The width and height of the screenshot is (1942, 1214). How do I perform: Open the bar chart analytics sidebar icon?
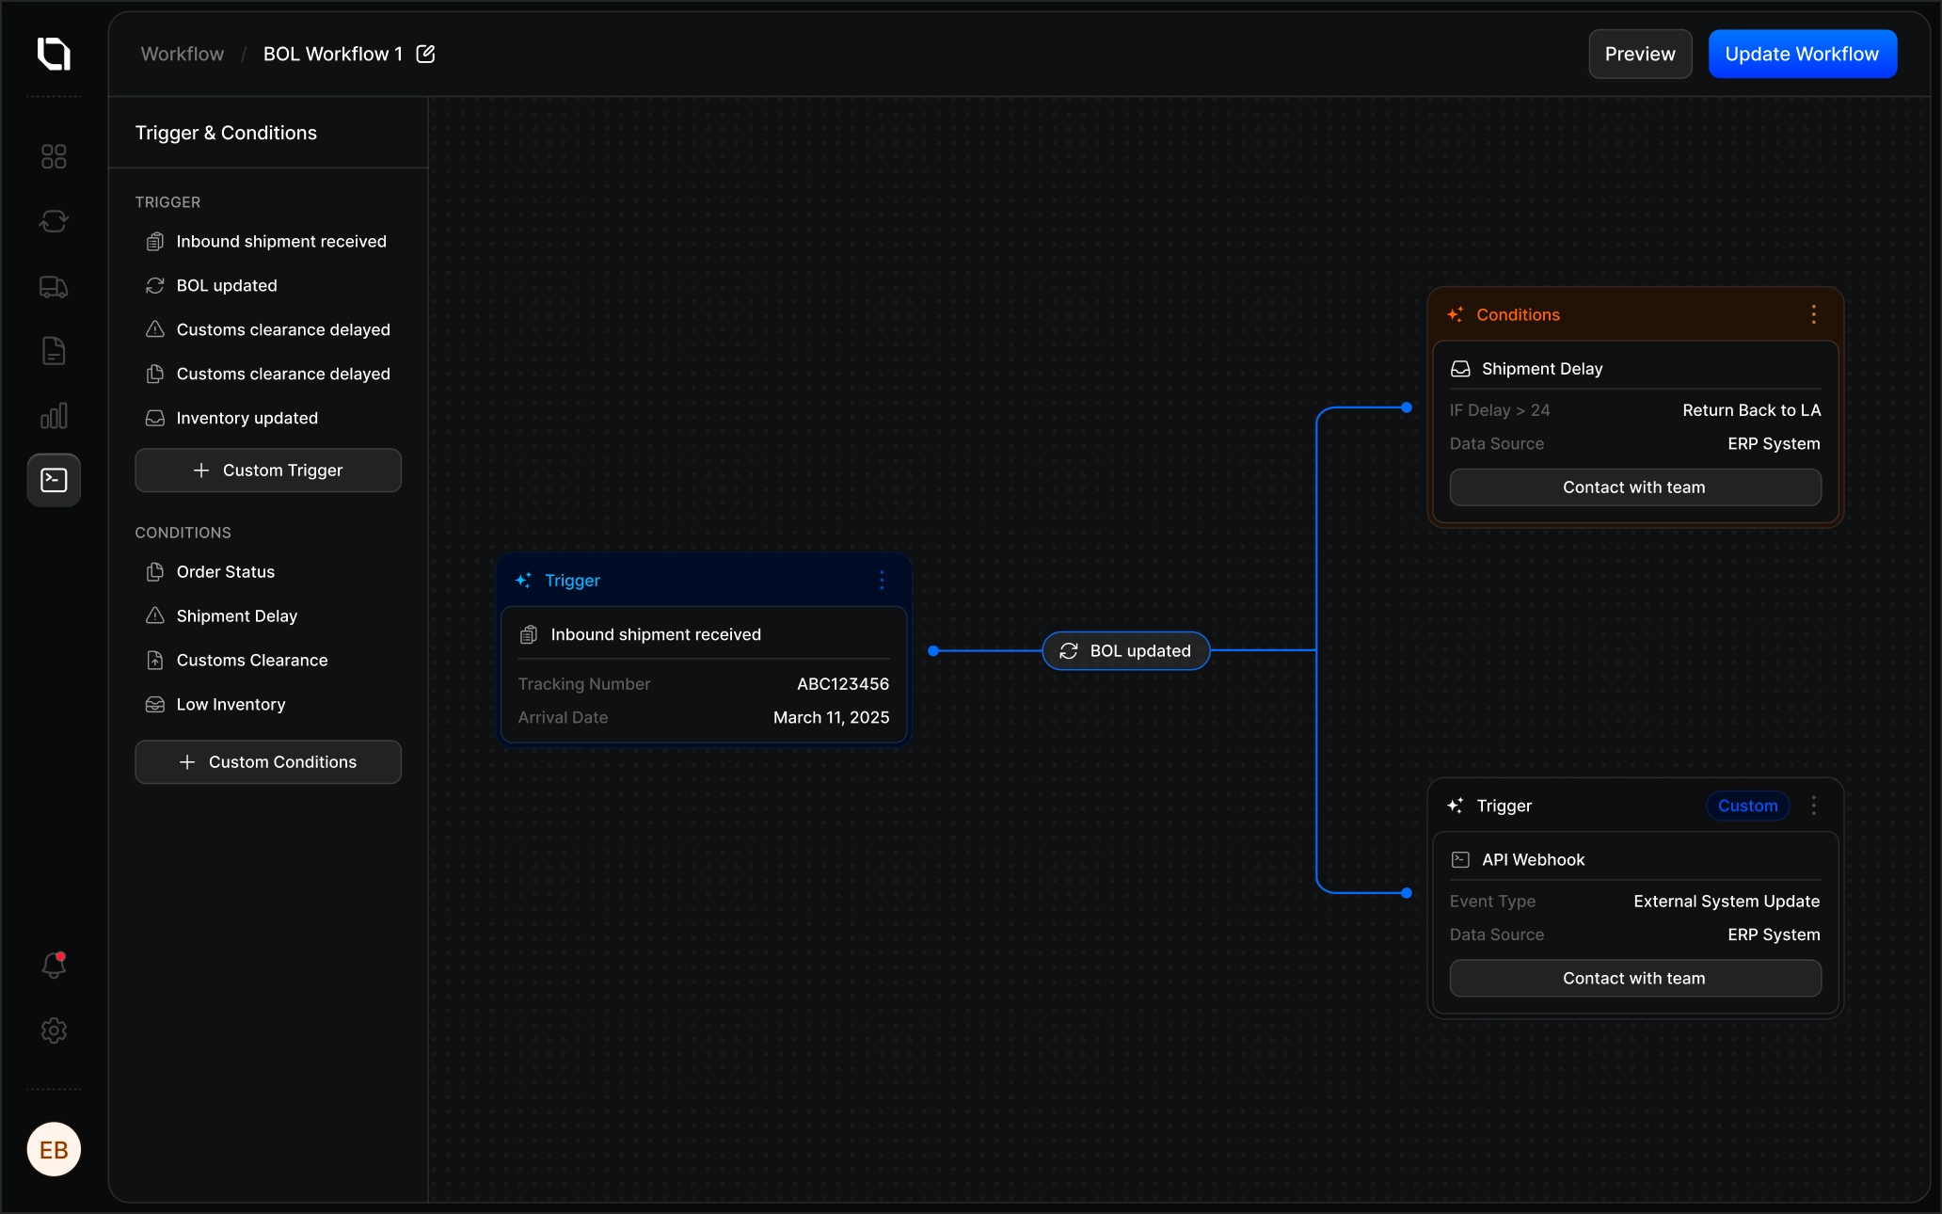point(54,416)
